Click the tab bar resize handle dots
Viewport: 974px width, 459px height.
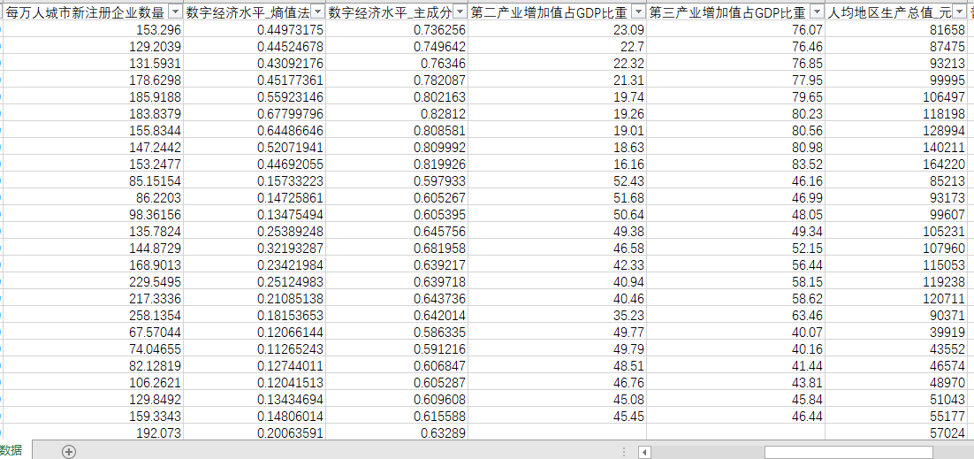(x=625, y=452)
